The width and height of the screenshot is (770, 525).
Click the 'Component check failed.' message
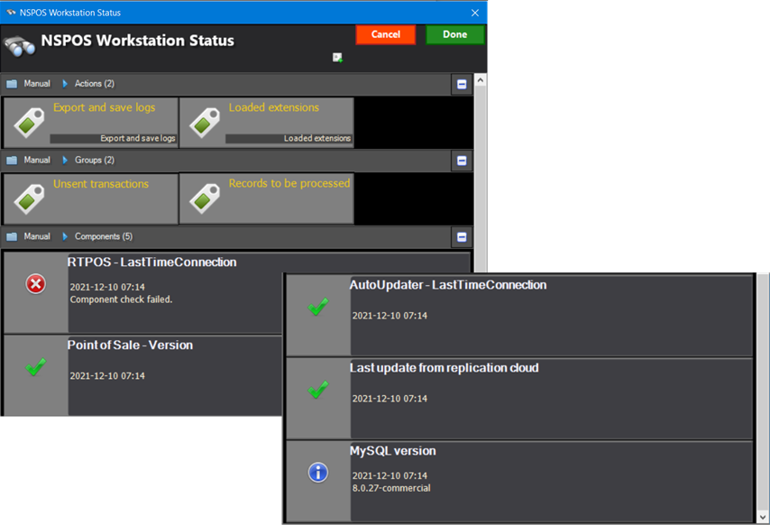(122, 299)
